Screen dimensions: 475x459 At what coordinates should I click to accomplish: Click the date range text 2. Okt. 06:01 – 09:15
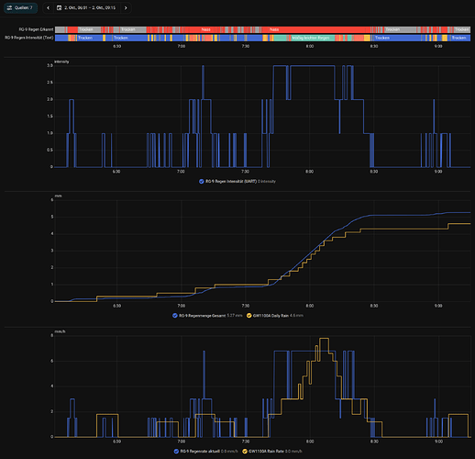(90, 8)
